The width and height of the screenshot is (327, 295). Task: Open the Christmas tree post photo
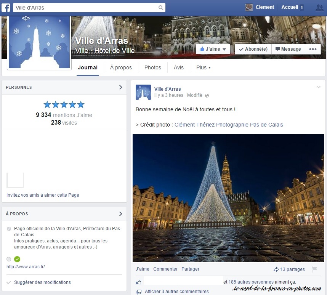coord(228,198)
